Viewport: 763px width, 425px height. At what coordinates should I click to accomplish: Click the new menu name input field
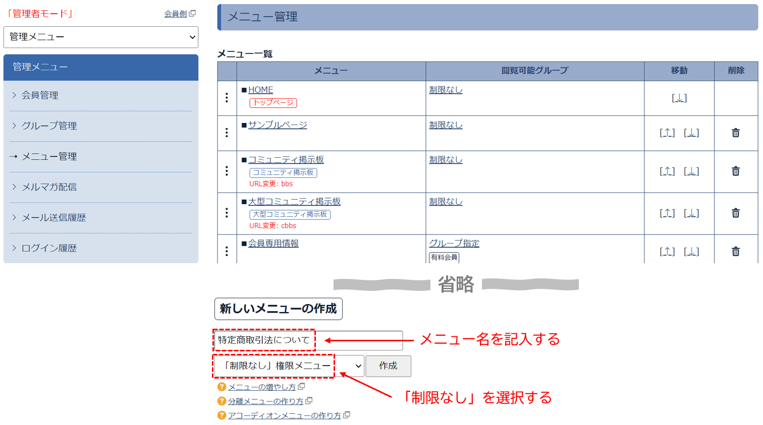click(308, 340)
